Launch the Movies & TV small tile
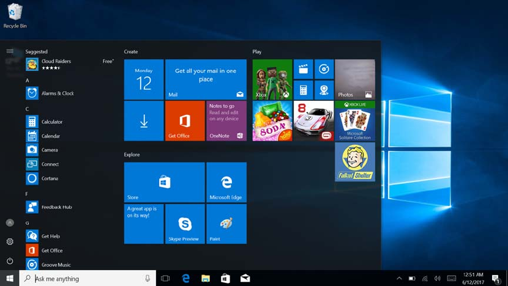This screenshot has height=286, width=508. click(303, 69)
